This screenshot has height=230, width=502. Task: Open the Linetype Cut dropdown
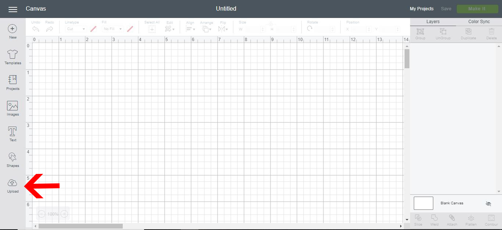[76, 29]
